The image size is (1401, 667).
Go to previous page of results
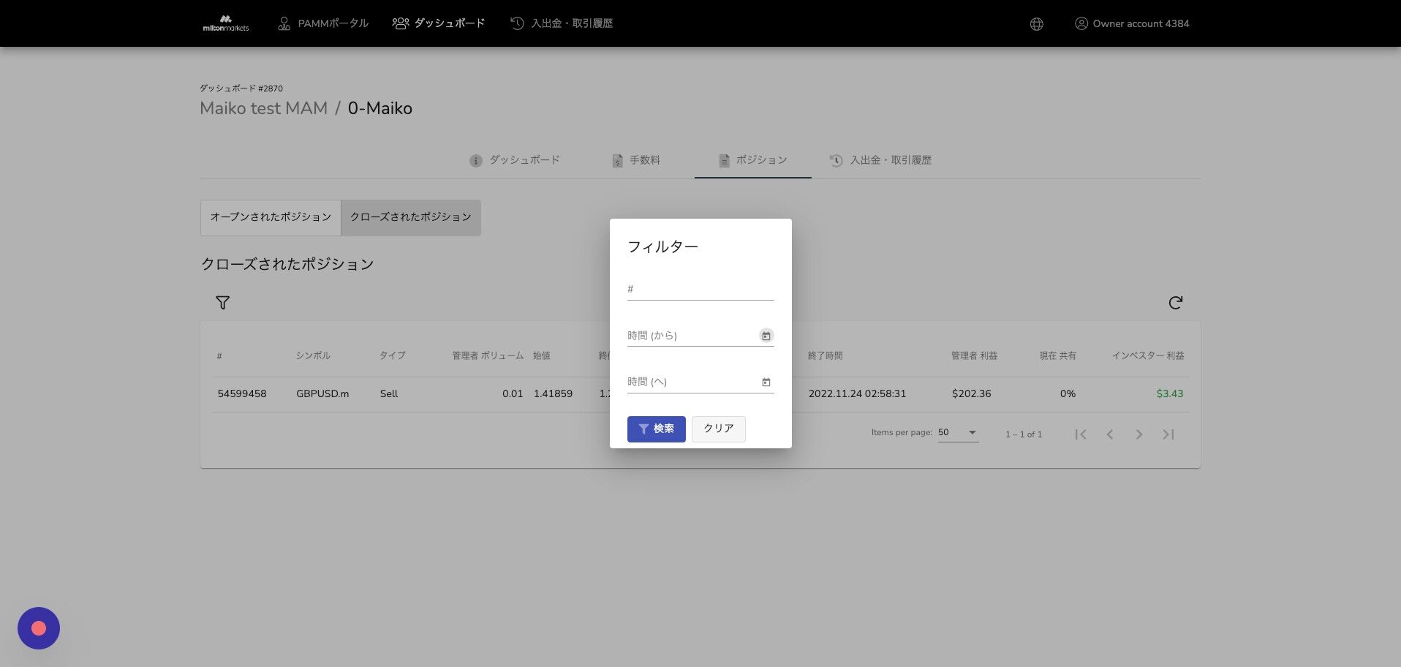click(1110, 434)
